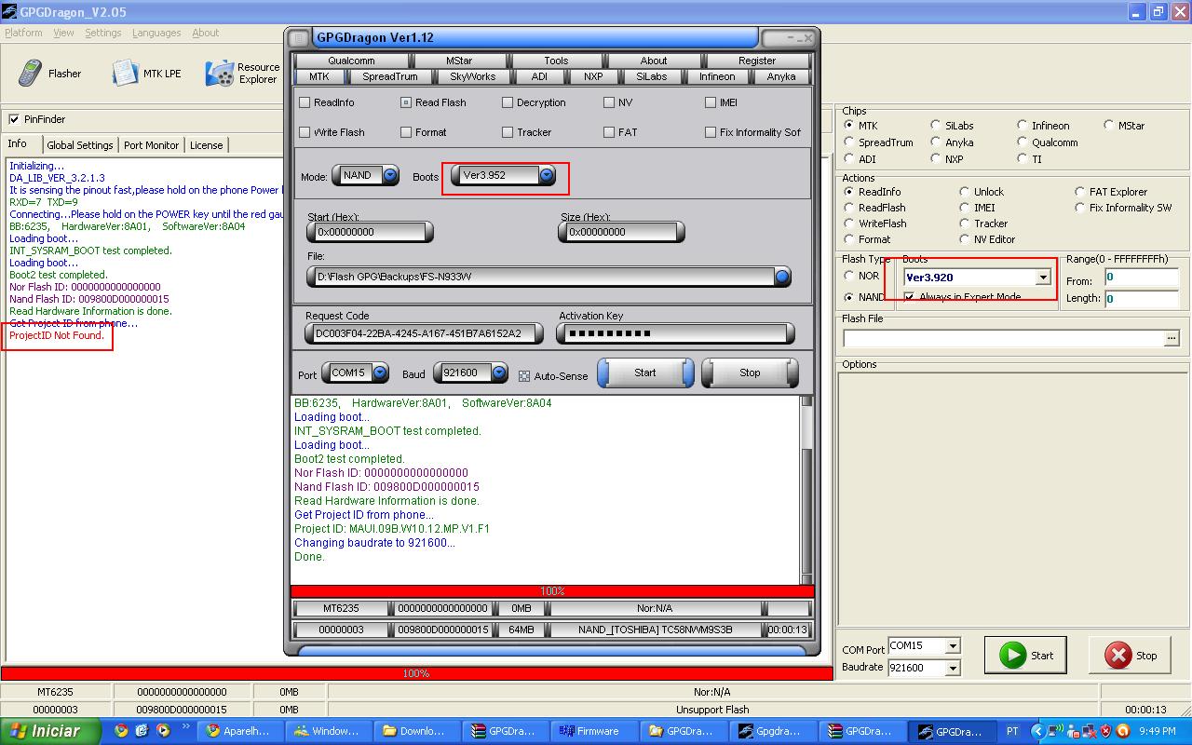Click green Start button in main window

[x=1025, y=655]
